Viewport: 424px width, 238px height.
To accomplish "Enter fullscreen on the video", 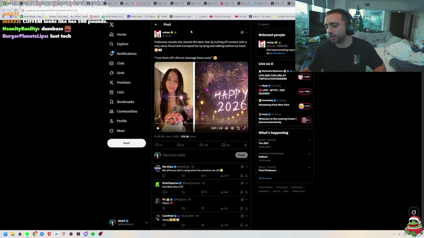I will tap(244, 128).
